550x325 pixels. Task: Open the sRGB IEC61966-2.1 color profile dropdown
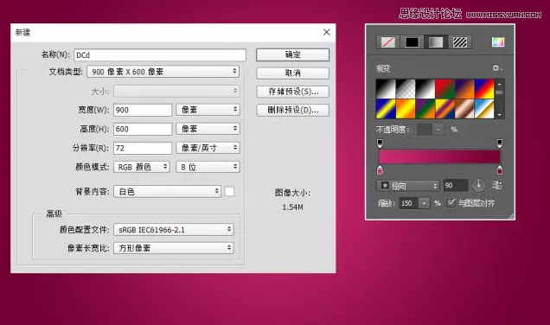coord(174,230)
